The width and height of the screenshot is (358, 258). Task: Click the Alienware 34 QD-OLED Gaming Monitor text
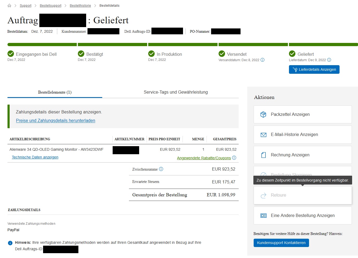(x=56, y=149)
